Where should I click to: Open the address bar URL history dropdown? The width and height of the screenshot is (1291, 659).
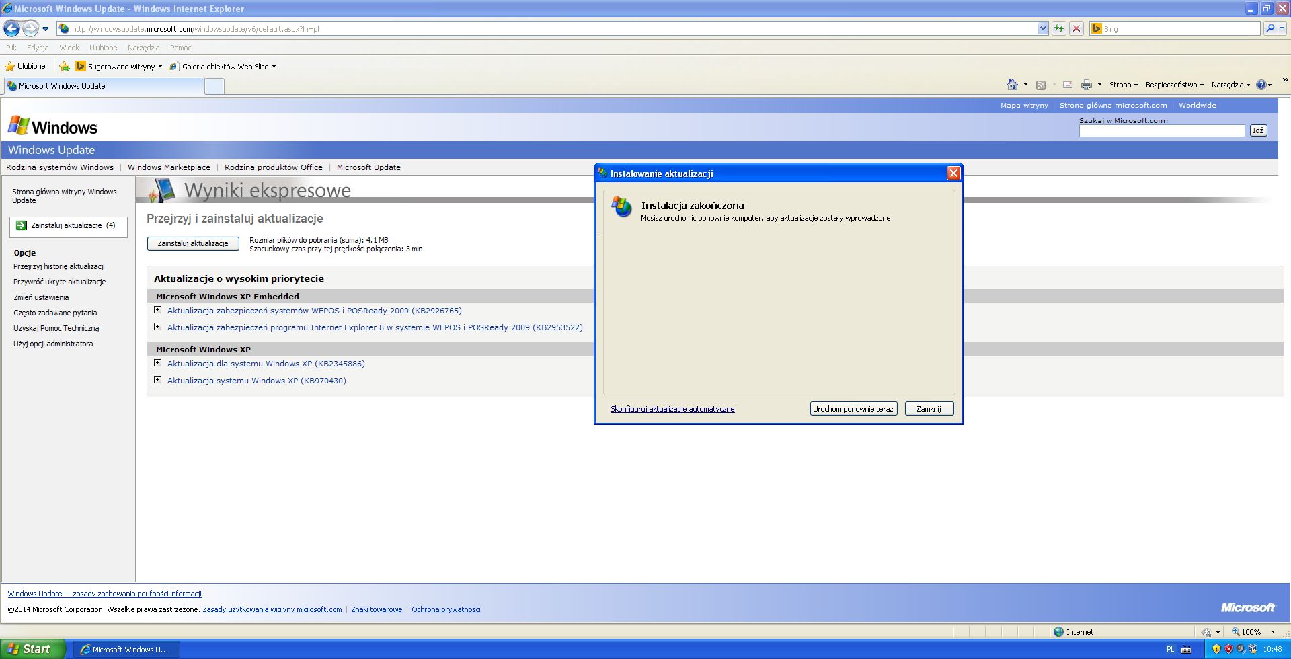(1043, 28)
